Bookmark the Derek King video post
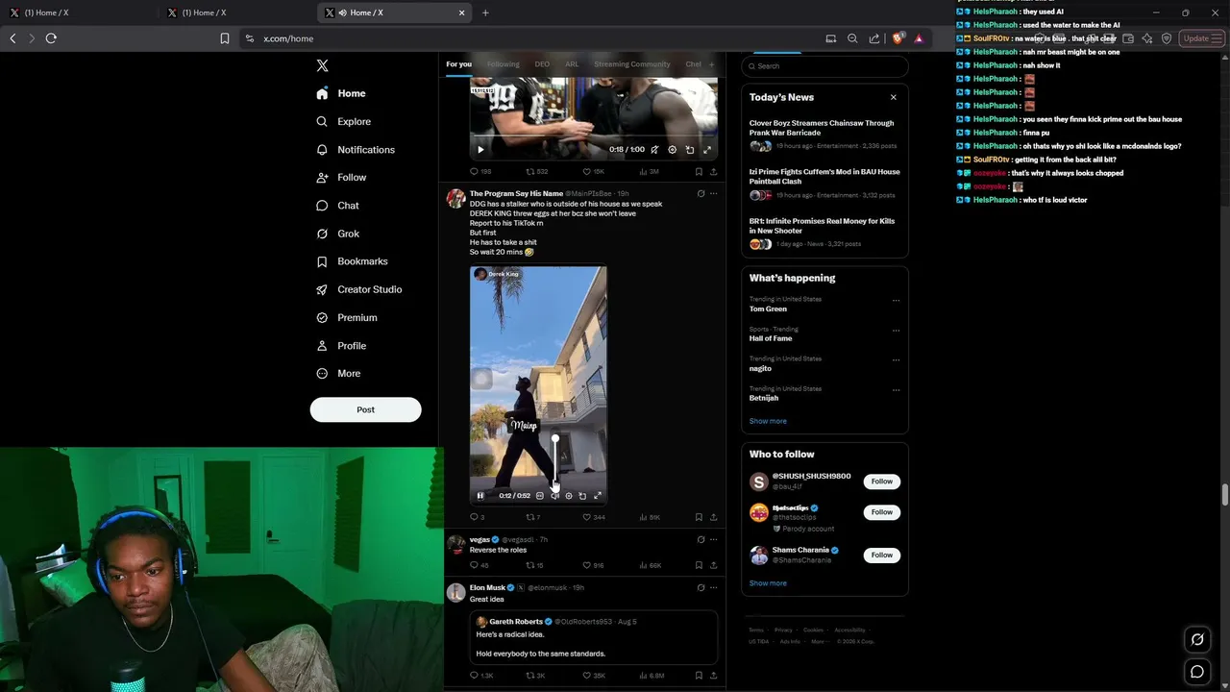 (699, 517)
